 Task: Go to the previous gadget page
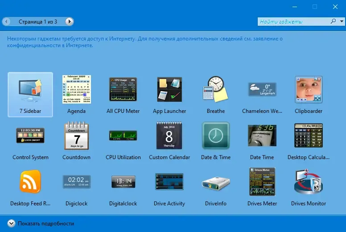click(x=6, y=21)
